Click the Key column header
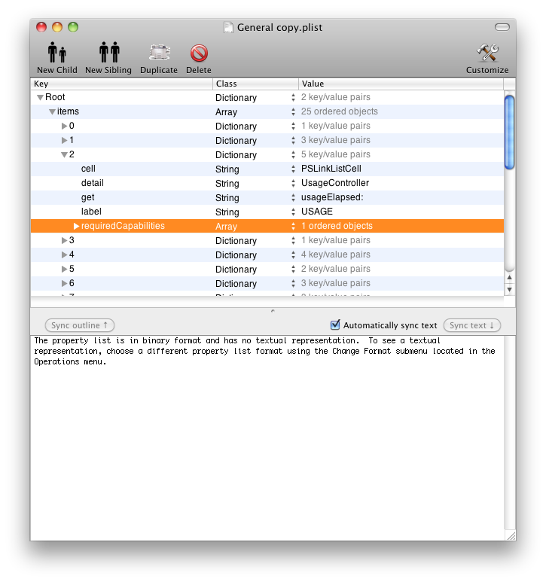546x582 pixels. [122, 84]
